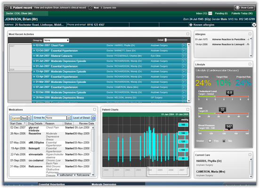Screen dimensions: 259x188
Task: Adjust the activities Detail slider
Action: 166,40
